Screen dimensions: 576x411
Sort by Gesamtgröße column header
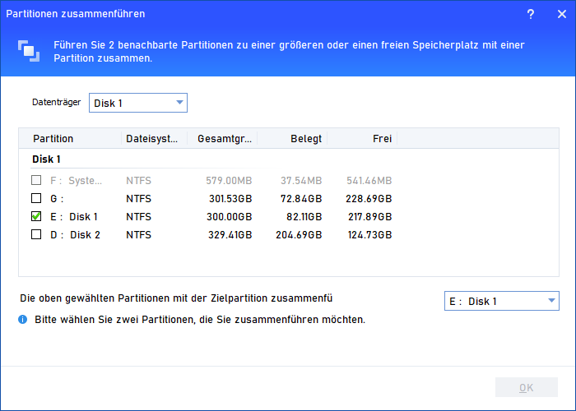[222, 139]
